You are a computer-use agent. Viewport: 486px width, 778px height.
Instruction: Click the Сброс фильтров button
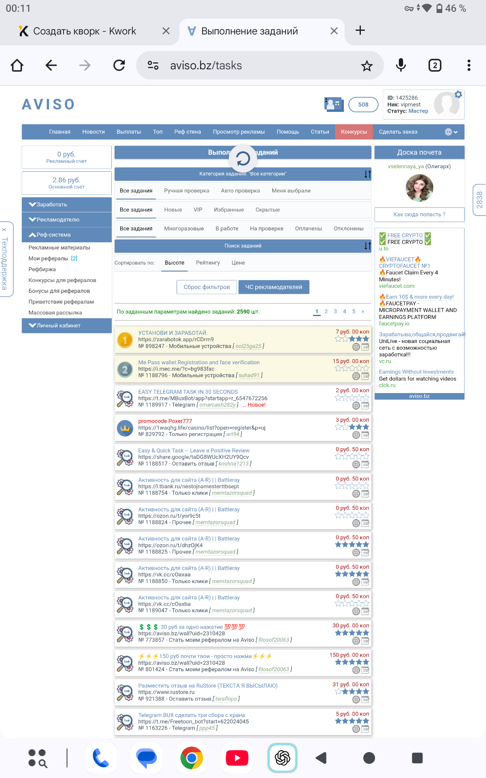pos(207,287)
